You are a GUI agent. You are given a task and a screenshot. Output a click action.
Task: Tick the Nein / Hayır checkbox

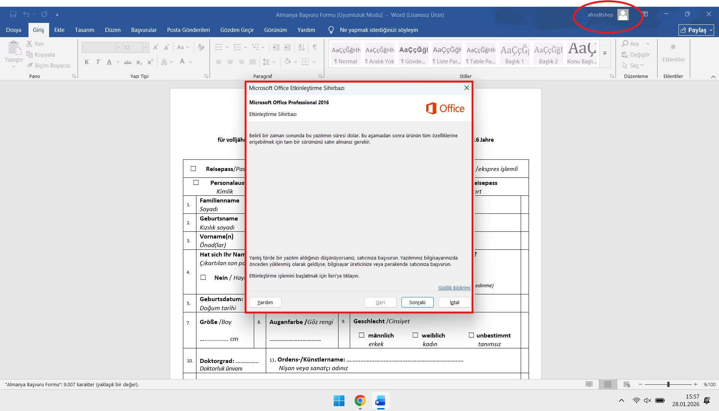(203, 277)
